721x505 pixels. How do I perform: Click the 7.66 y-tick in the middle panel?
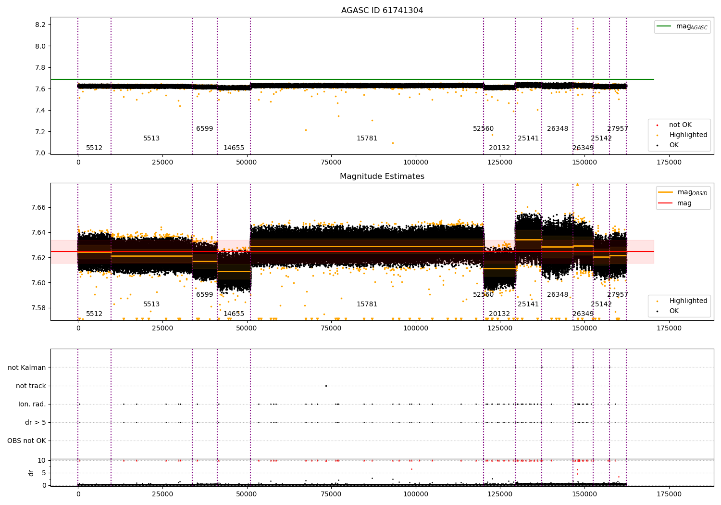38,208
